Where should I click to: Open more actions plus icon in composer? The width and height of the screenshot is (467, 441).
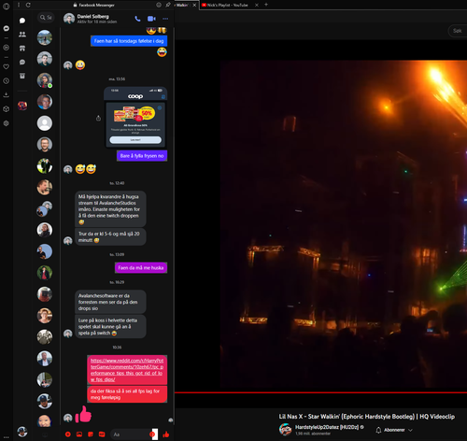(x=68, y=434)
